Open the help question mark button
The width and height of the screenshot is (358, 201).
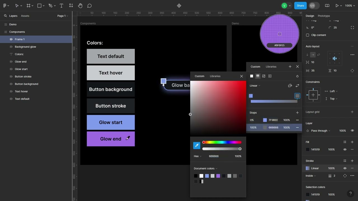350,193
